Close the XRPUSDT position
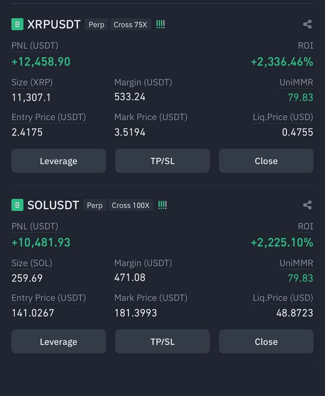Screen dimensions: 325x396 pos(267,161)
